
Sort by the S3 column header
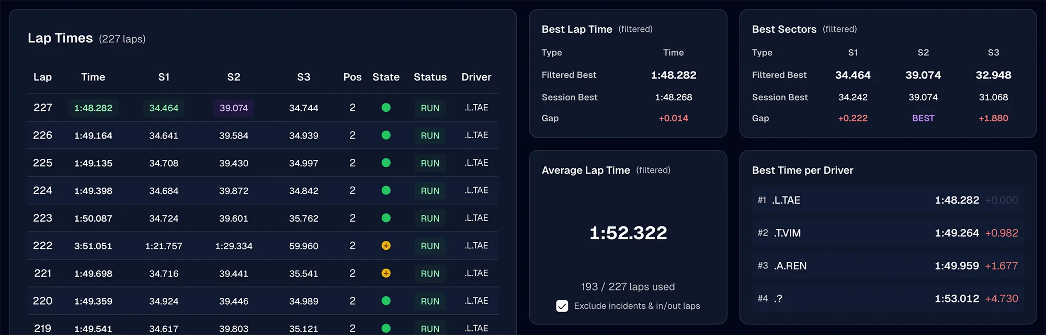[304, 77]
